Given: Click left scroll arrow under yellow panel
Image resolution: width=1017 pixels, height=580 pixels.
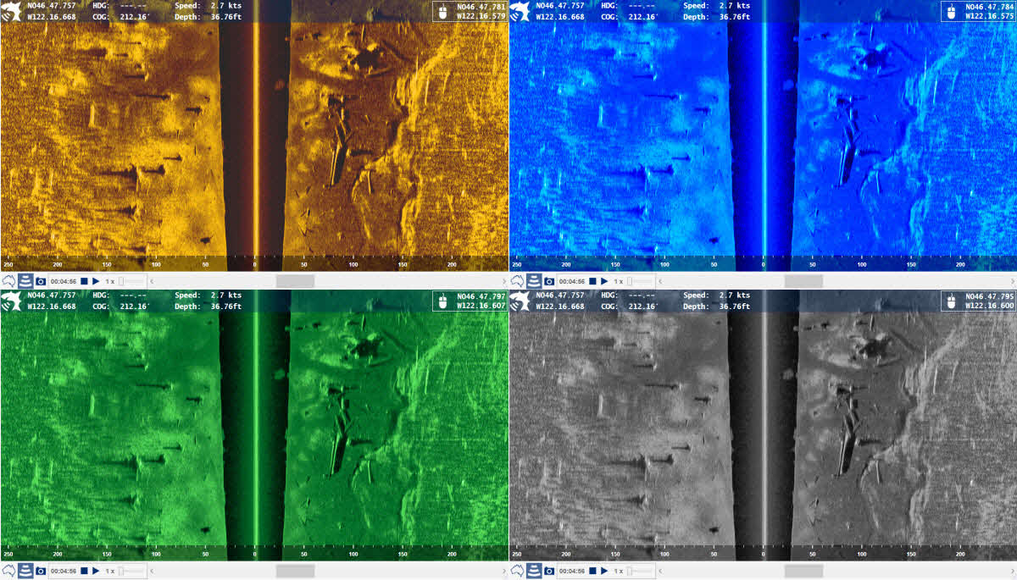Looking at the screenshot, I should pos(152,280).
